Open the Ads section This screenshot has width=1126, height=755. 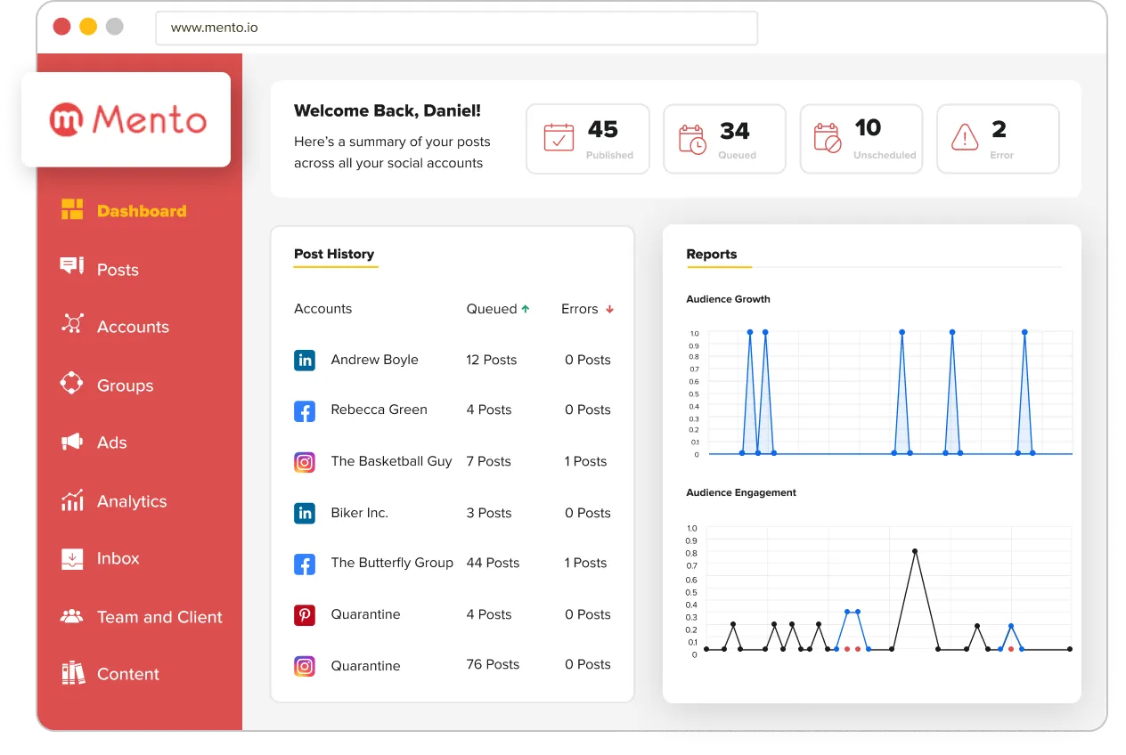(x=71, y=442)
